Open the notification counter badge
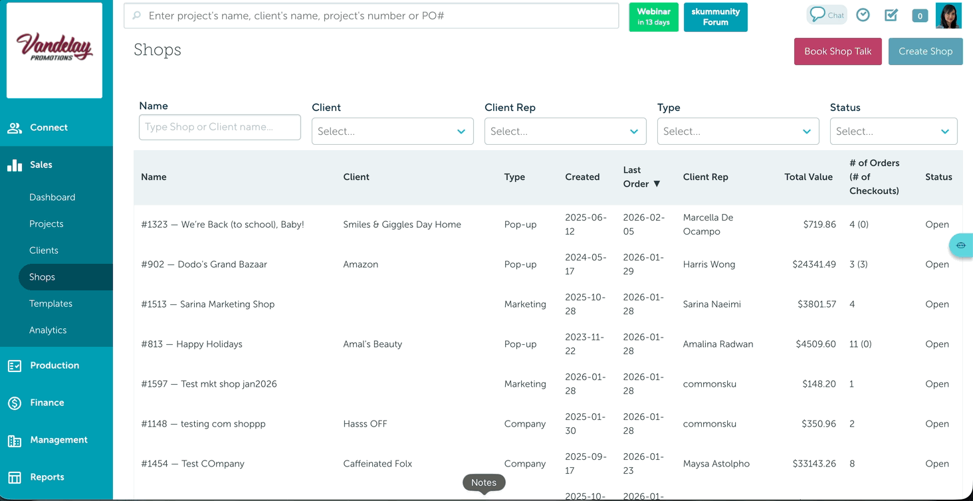This screenshot has width=973, height=501. coord(920,16)
